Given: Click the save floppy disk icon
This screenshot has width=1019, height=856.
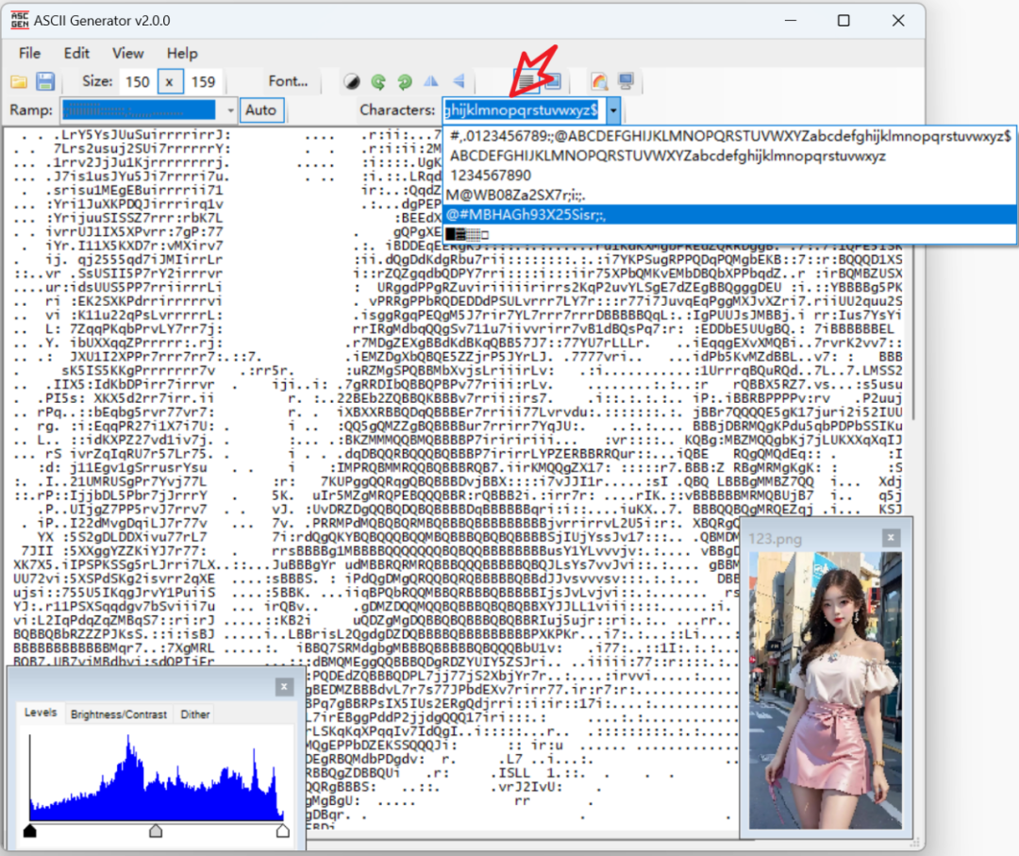Looking at the screenshot, I should coord(44,82).
